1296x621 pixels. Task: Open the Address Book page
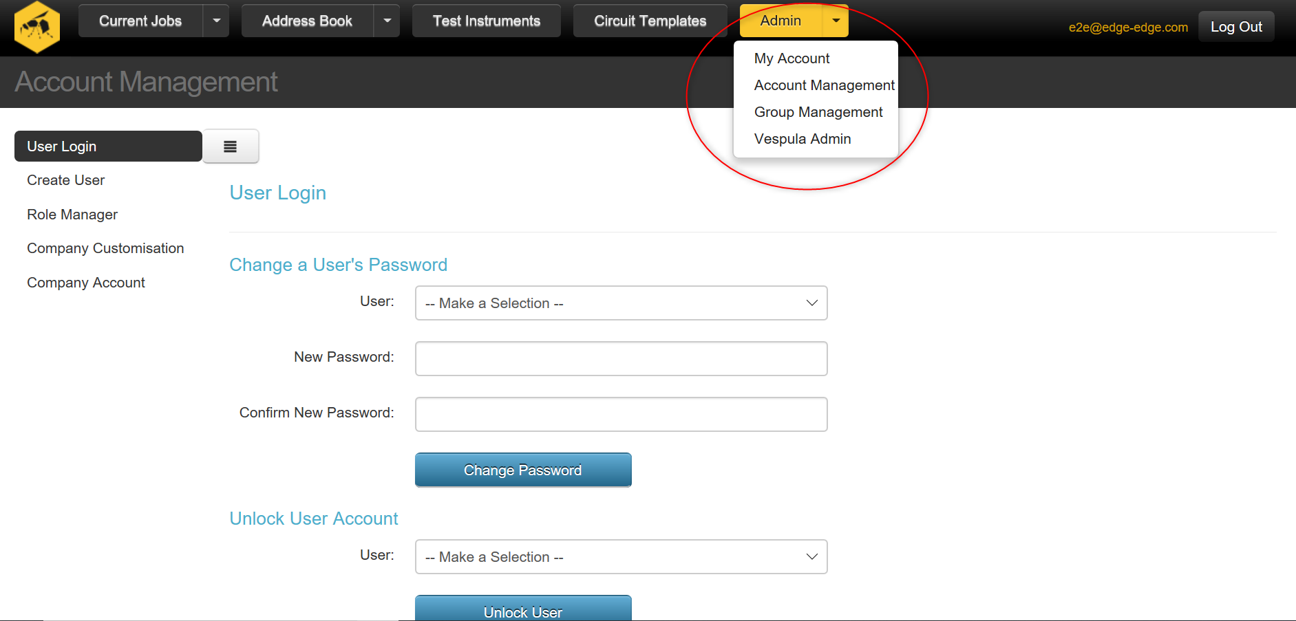point(307,21)
